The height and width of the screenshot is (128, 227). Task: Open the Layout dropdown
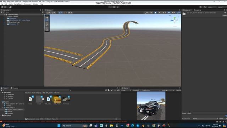click(222, 7)
